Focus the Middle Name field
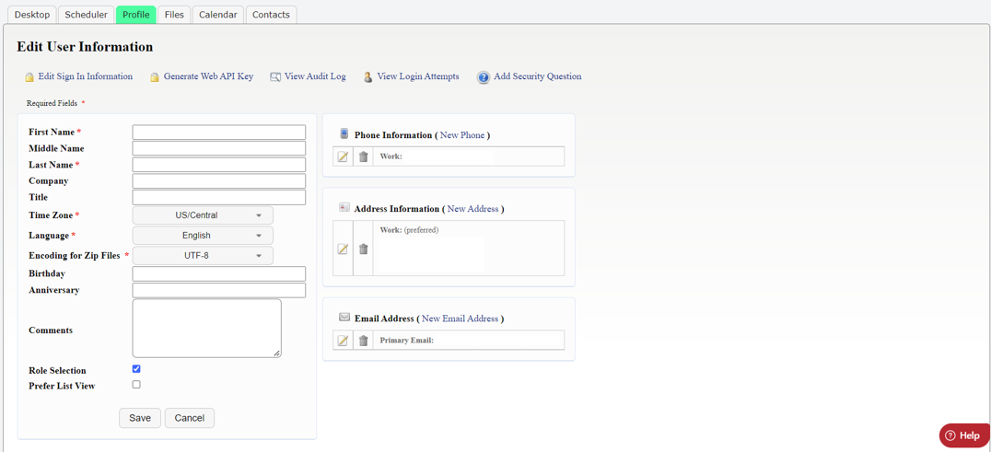 [218, 148]
